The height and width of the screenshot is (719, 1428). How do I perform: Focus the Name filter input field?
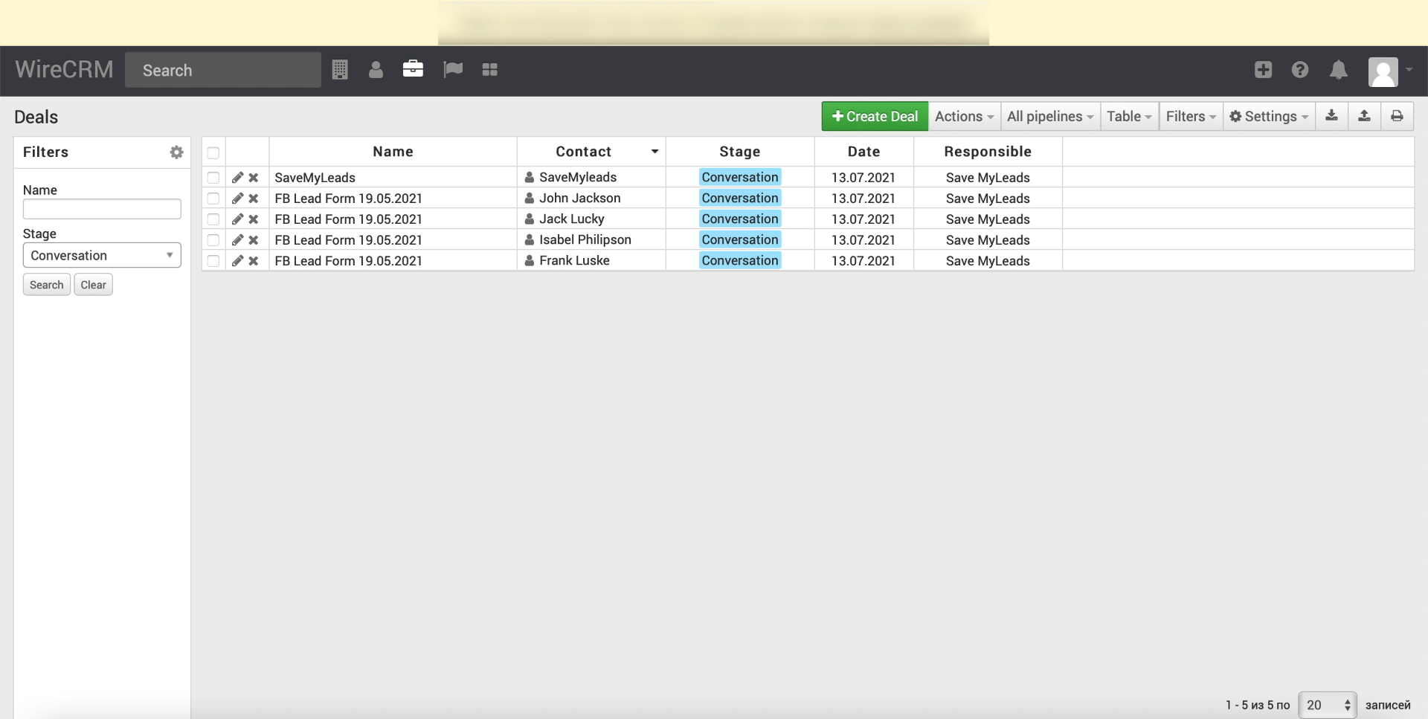tap(102, 209)
